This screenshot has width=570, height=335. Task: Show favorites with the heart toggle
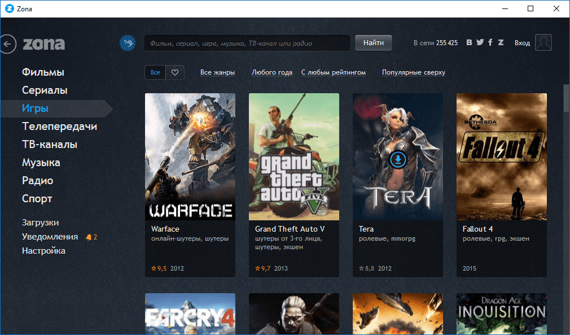[175, 72]
